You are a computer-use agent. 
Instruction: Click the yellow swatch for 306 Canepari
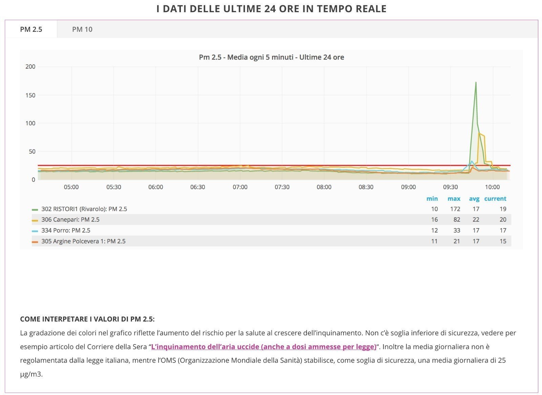(x=35, y=220)
